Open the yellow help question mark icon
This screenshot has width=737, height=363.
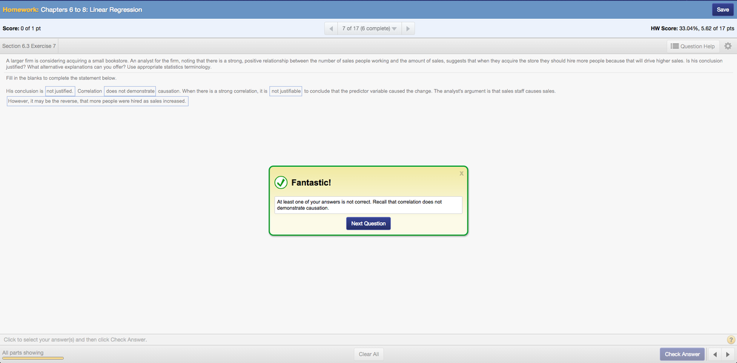pos(730,340)
